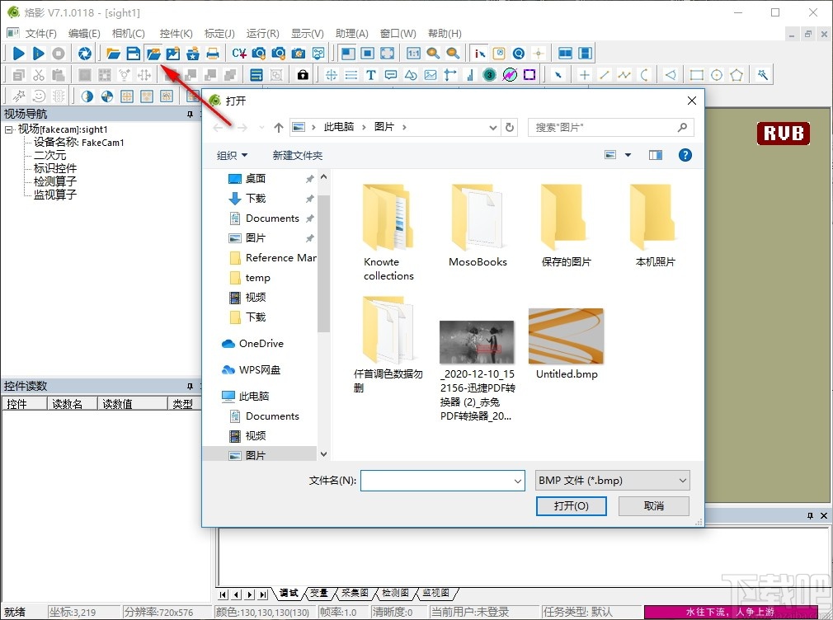Select the cross point drawing tool
Viewport: 833px width, 620px height.
[585, 75]
